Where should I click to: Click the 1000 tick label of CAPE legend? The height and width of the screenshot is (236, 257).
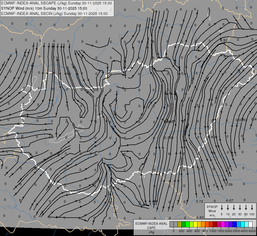[213, 231]
